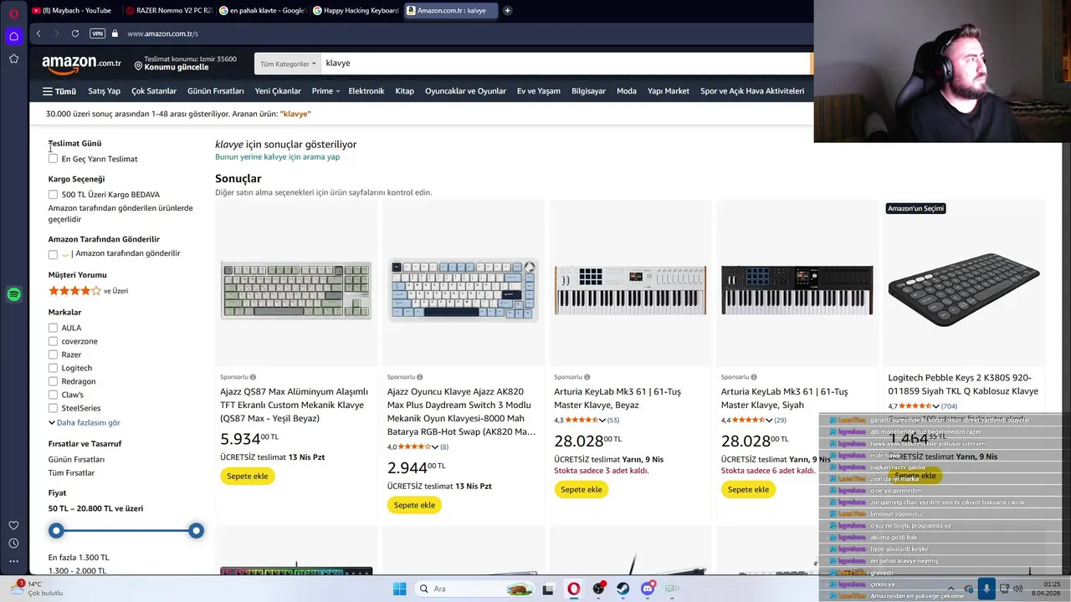Tick the coverzone brand checkbox
The height and width of the screenshot is (602, 1071).
point(53,341)
